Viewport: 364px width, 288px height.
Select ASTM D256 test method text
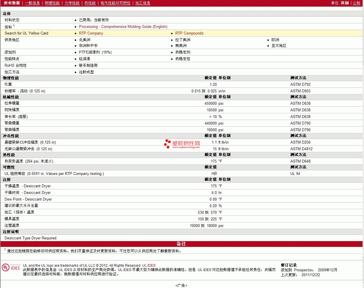pos(300,142)
